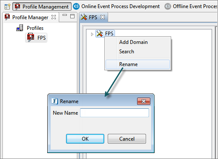Close the FPS editor tab
Screen dimensions: 218x159
pyautogui.click(x=103, y=17)
